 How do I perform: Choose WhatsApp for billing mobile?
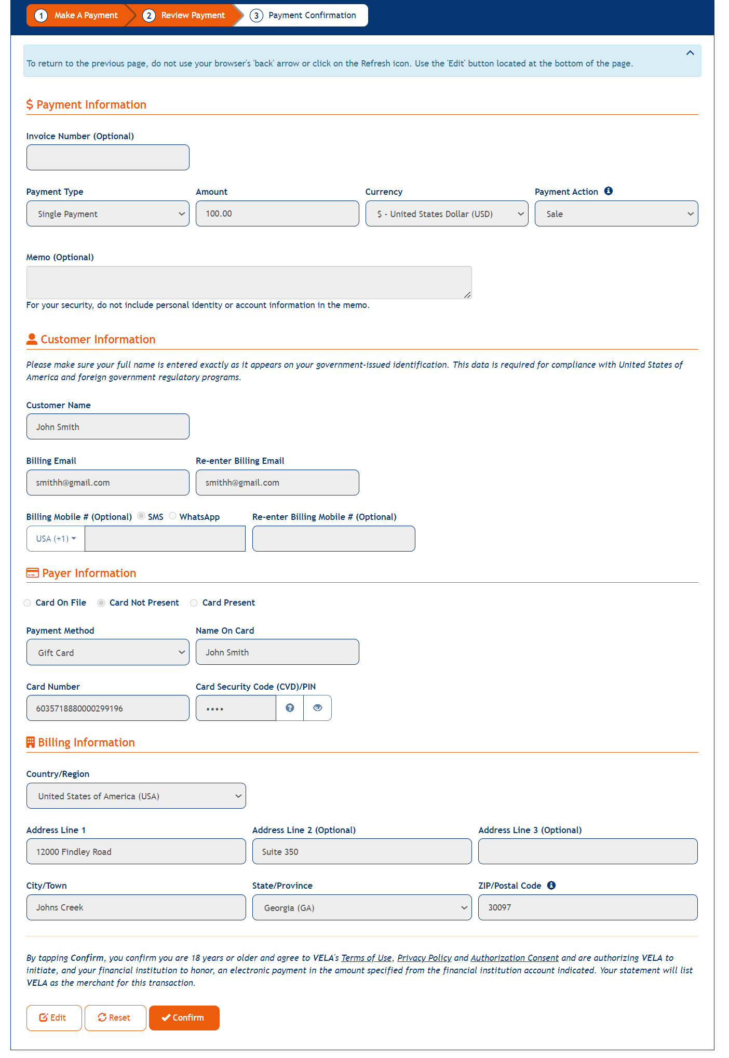pos(172,516)
